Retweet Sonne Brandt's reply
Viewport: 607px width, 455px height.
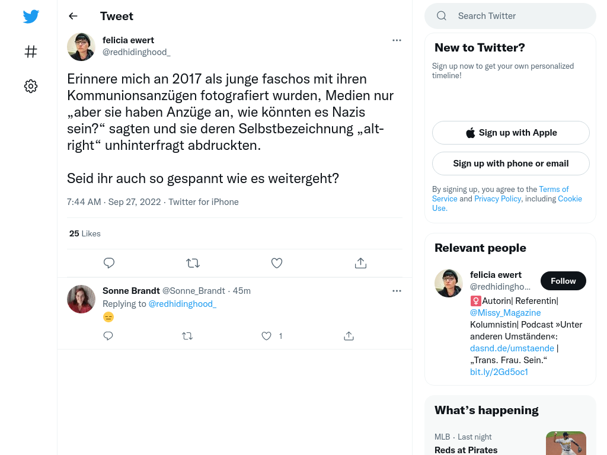[187, 336]
